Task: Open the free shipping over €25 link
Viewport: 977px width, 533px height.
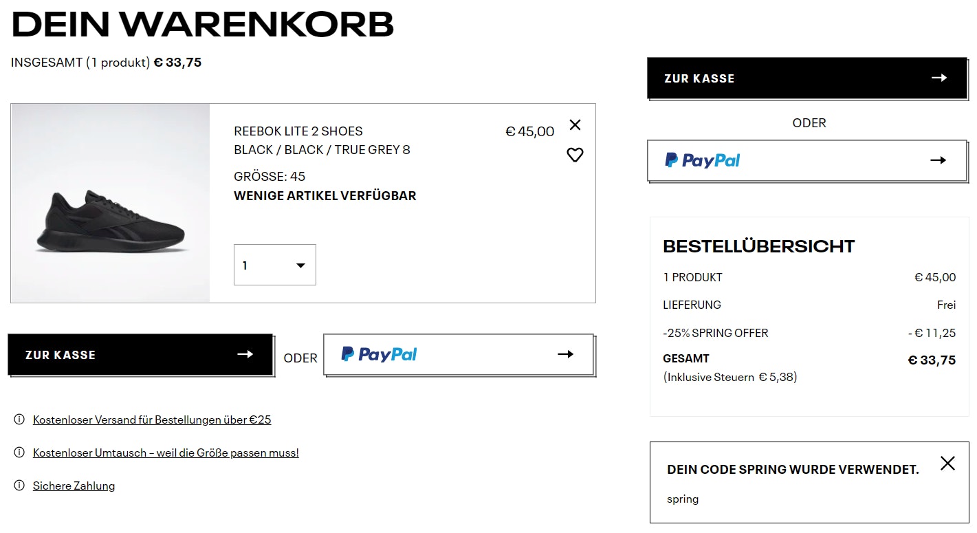Action: tap(152, 420)
